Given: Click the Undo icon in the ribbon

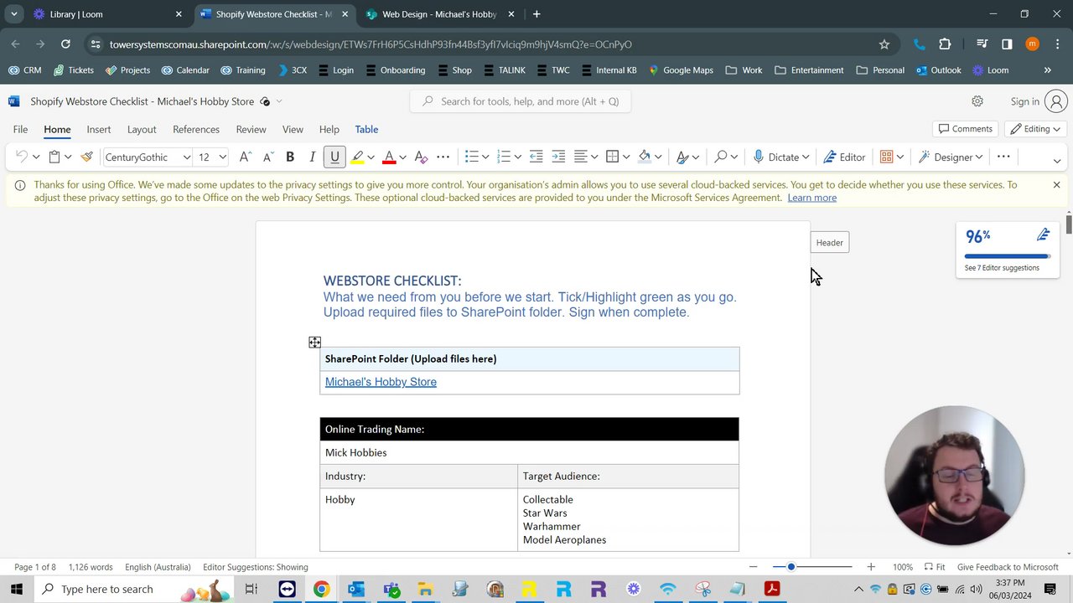Looking at the screenshot, I should pyautogui.click(x=22, y=157).
